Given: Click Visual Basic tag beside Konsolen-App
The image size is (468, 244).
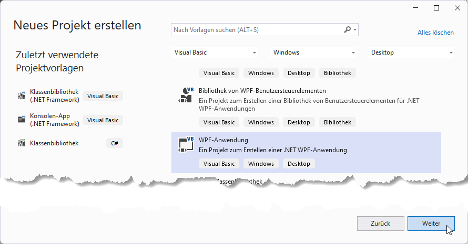Looking at the screenshot, I should point(103,120).
